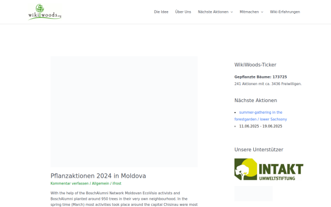Click the Gepflanzte Bäume: 173725 counter
Image resolution: width=331 pixels, height=207 pixels.
[260, 77]
